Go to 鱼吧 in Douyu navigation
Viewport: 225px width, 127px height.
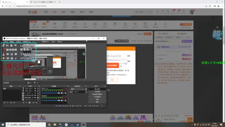click(x=91, y=12)
